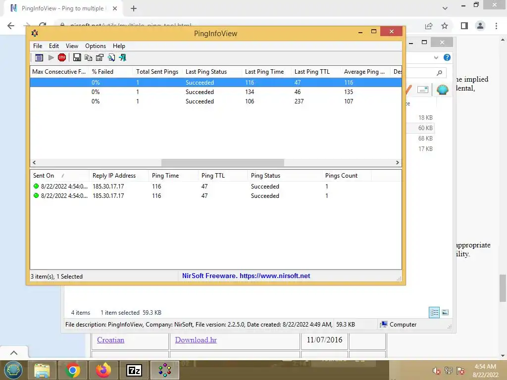
Task: Click the Start Pinging play icon
Action: click(x=51, y=57)
